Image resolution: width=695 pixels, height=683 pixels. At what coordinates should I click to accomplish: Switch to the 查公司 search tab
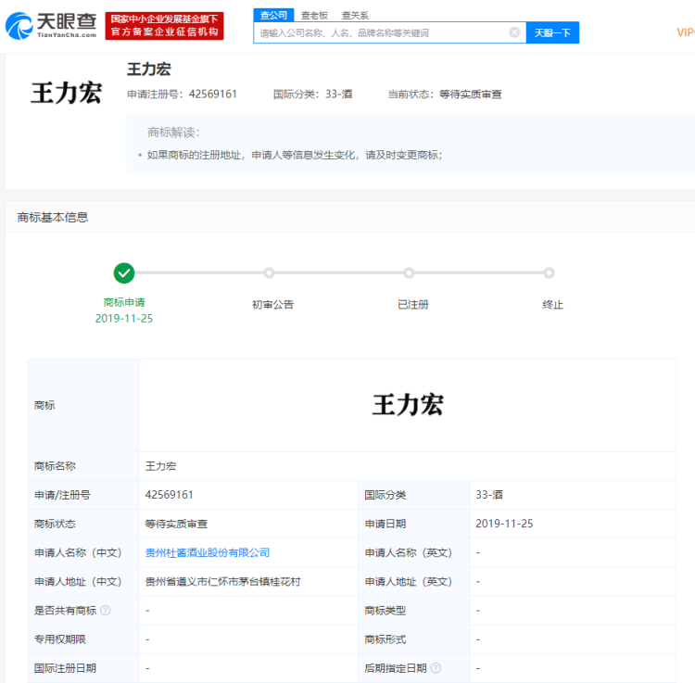pyautogui.click(x=273, y=15)
